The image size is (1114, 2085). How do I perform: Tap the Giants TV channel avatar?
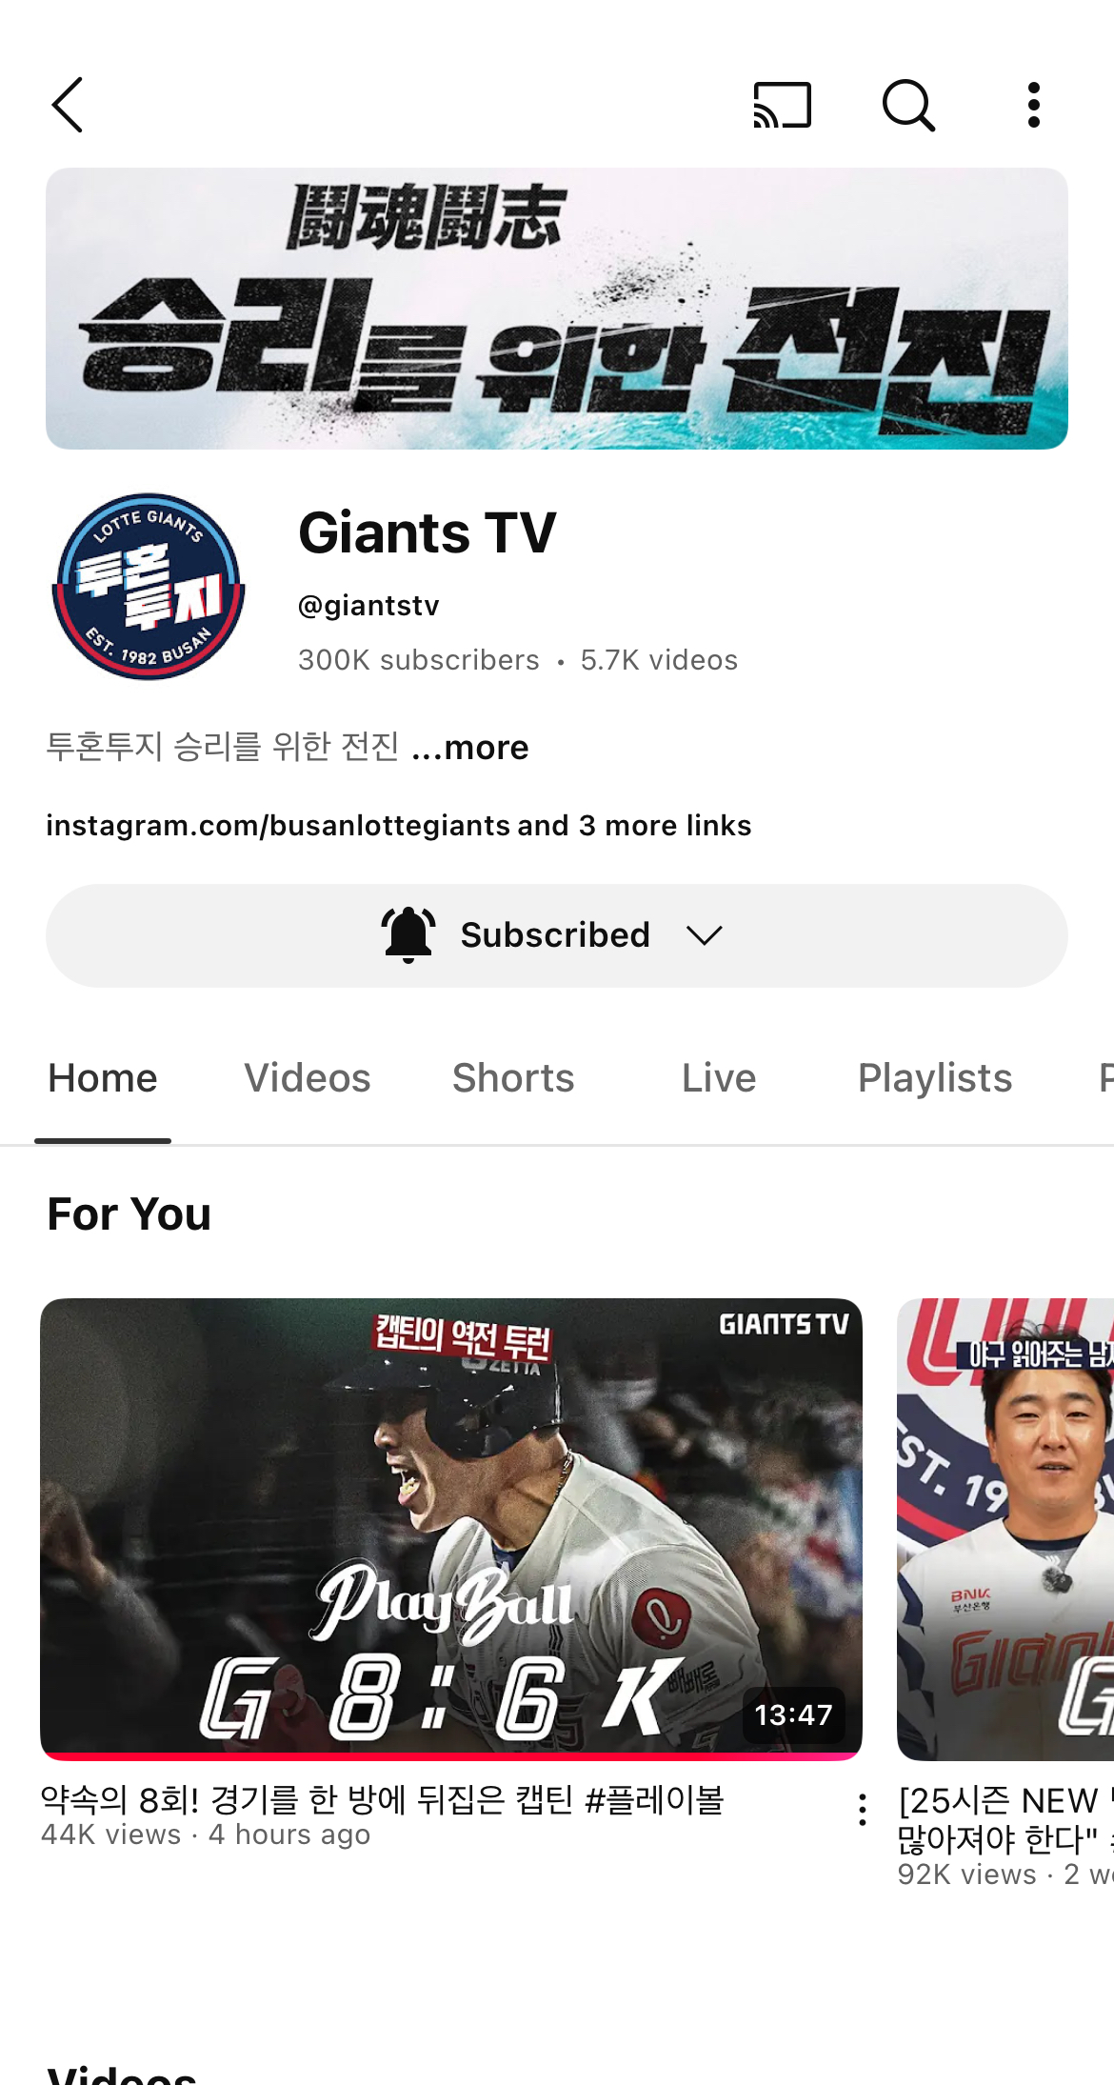click(149, 586)
